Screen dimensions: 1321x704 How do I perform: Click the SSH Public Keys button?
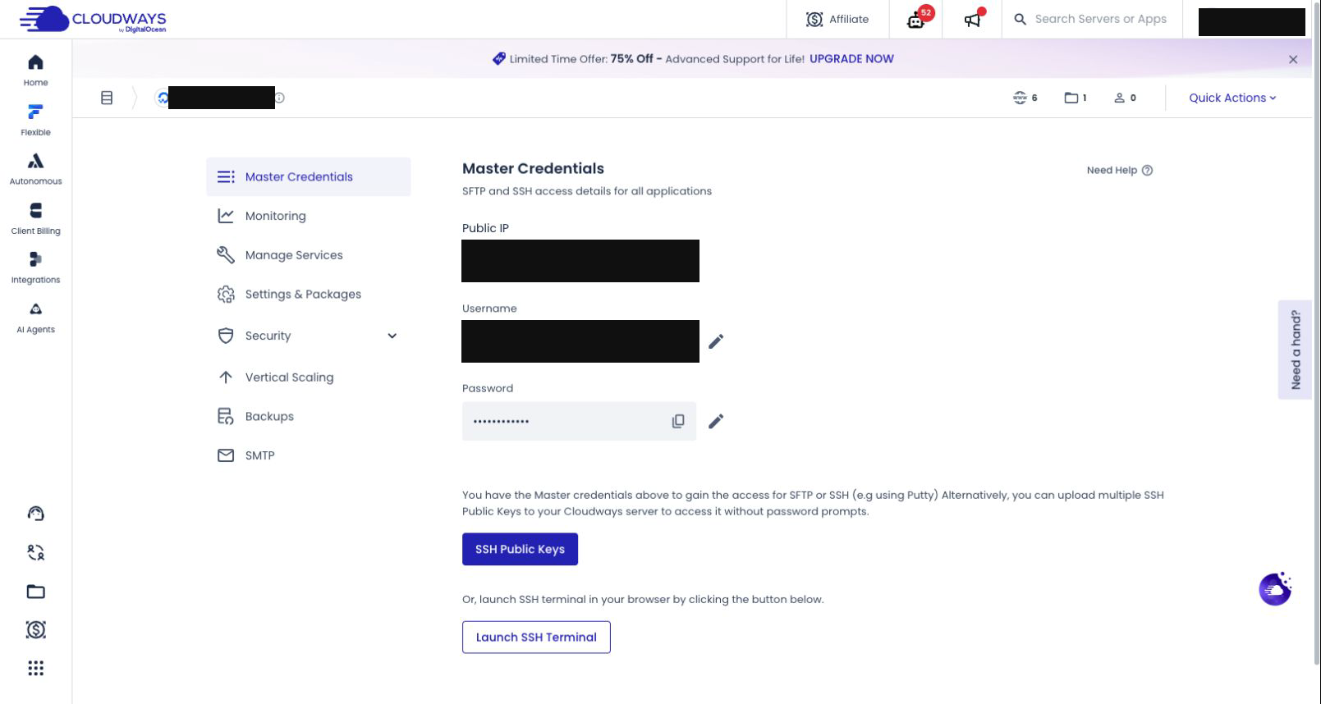[520, 549]
